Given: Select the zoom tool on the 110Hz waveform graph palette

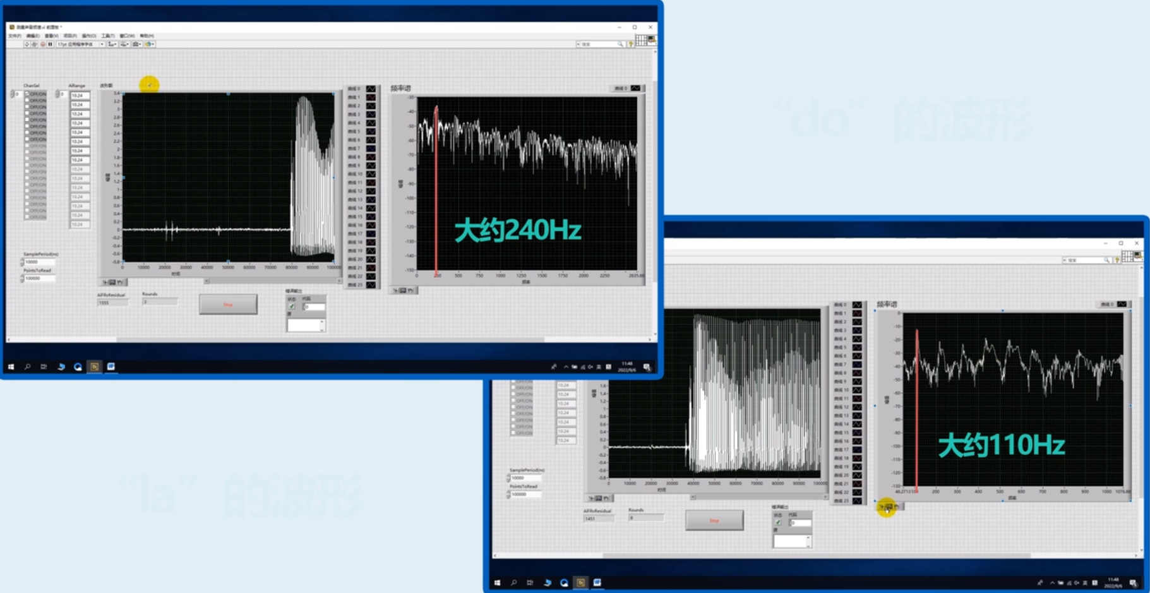Looking at the screenshot, I should (x=599, y=498).
